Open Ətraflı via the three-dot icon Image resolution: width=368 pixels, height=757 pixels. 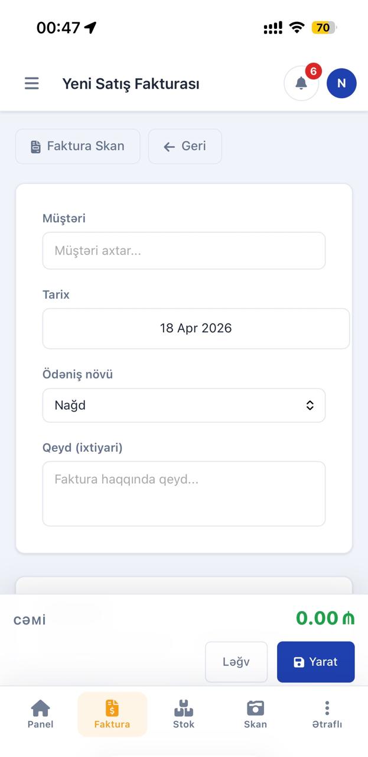(x=327, y=707)
